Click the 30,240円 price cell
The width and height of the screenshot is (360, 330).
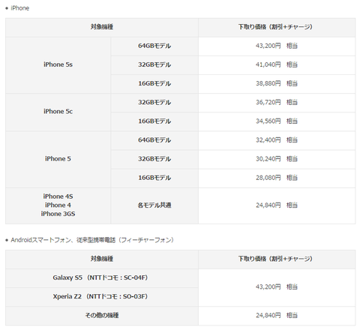click(277, 159)
